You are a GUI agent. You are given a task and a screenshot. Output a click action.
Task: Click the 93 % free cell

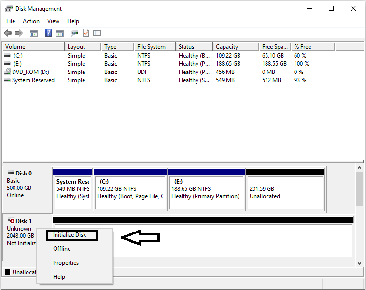(300, 80)
